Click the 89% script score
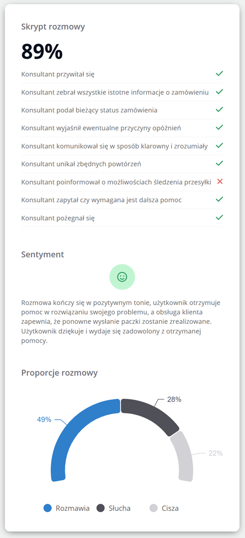This screenshot has height=538, width=245. pos(42,51)
